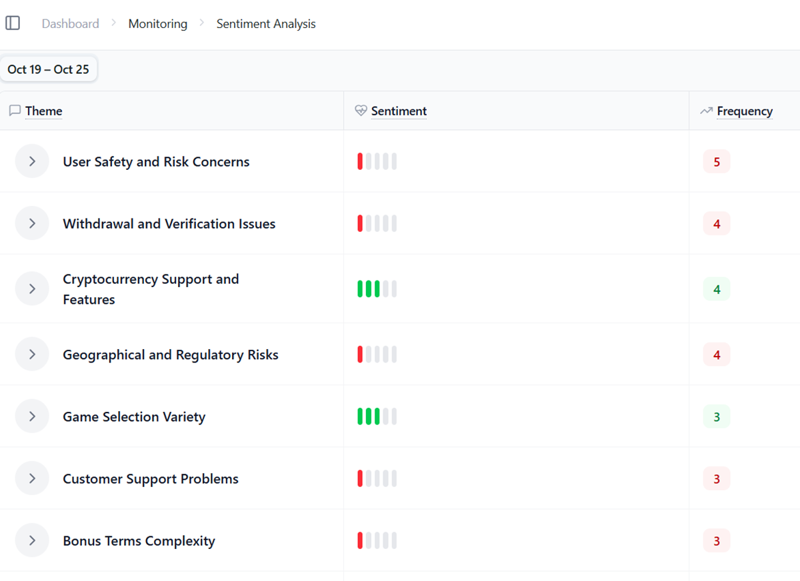Viewport: 800px width, 581px height.
Task: Open the Oct 19 – Oct 25 date range picker
Action: click(49, 69)
